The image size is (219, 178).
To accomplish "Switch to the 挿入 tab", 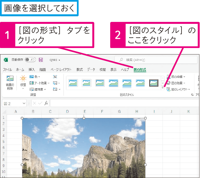I will (x=32, y=70).
